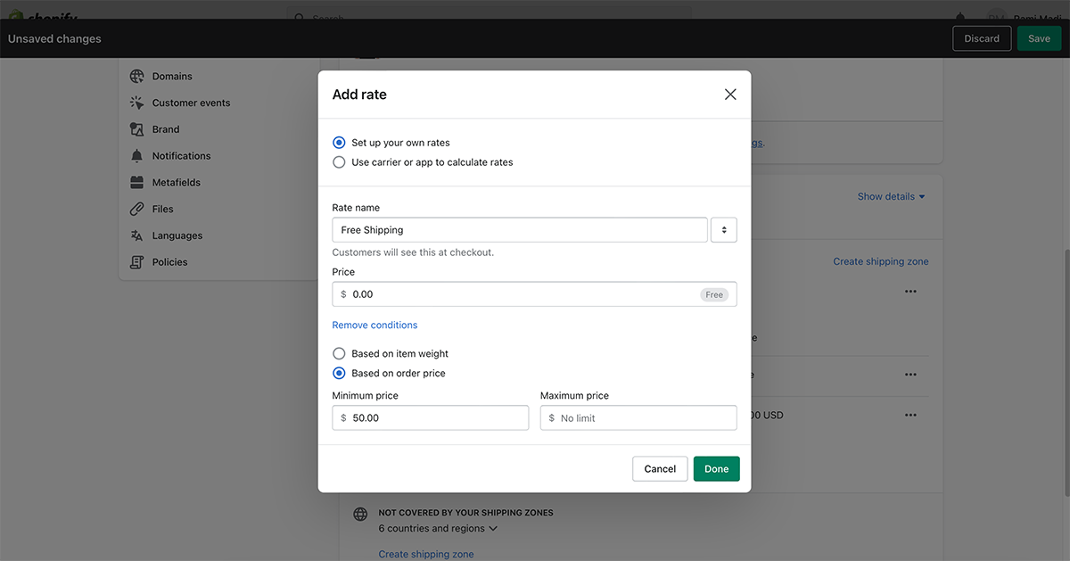Open Domains settings in the sidebar
Image resolution: width=1070 pixels, height=561 pixels.
pos(172,76)
